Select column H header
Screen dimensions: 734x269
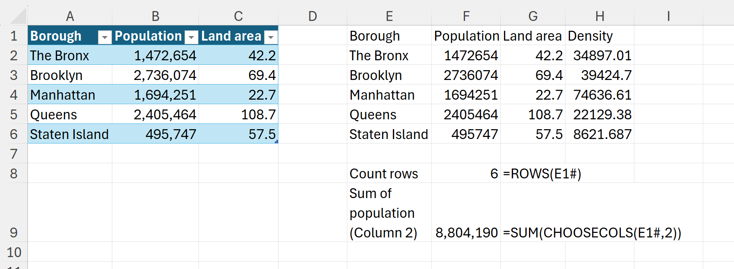click(600, 16)
